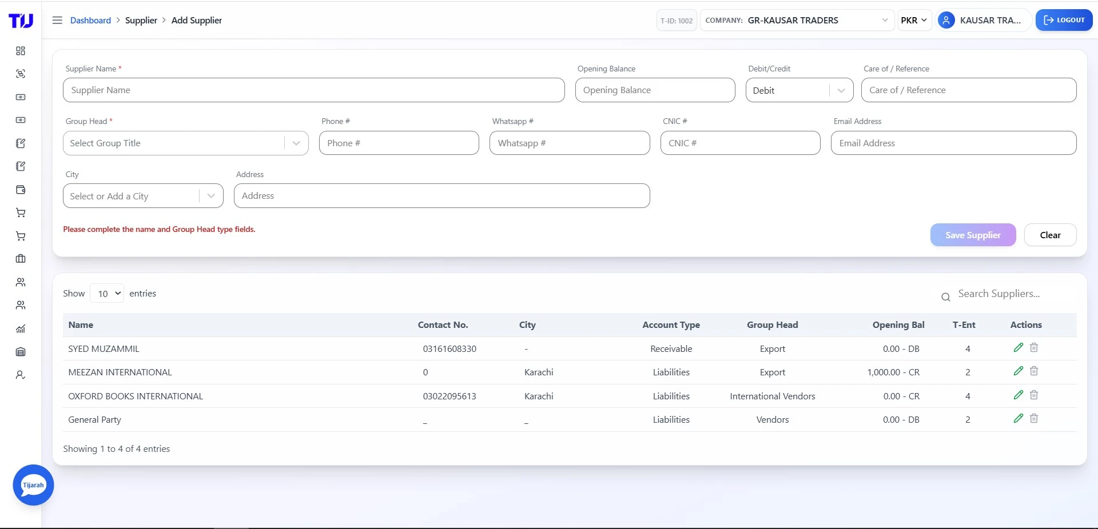Image resolution: width=1098 pixels, height=529 pixels.
Task: Select the barcode scan icon in sidebar
Action: click(x=21, y=74)
